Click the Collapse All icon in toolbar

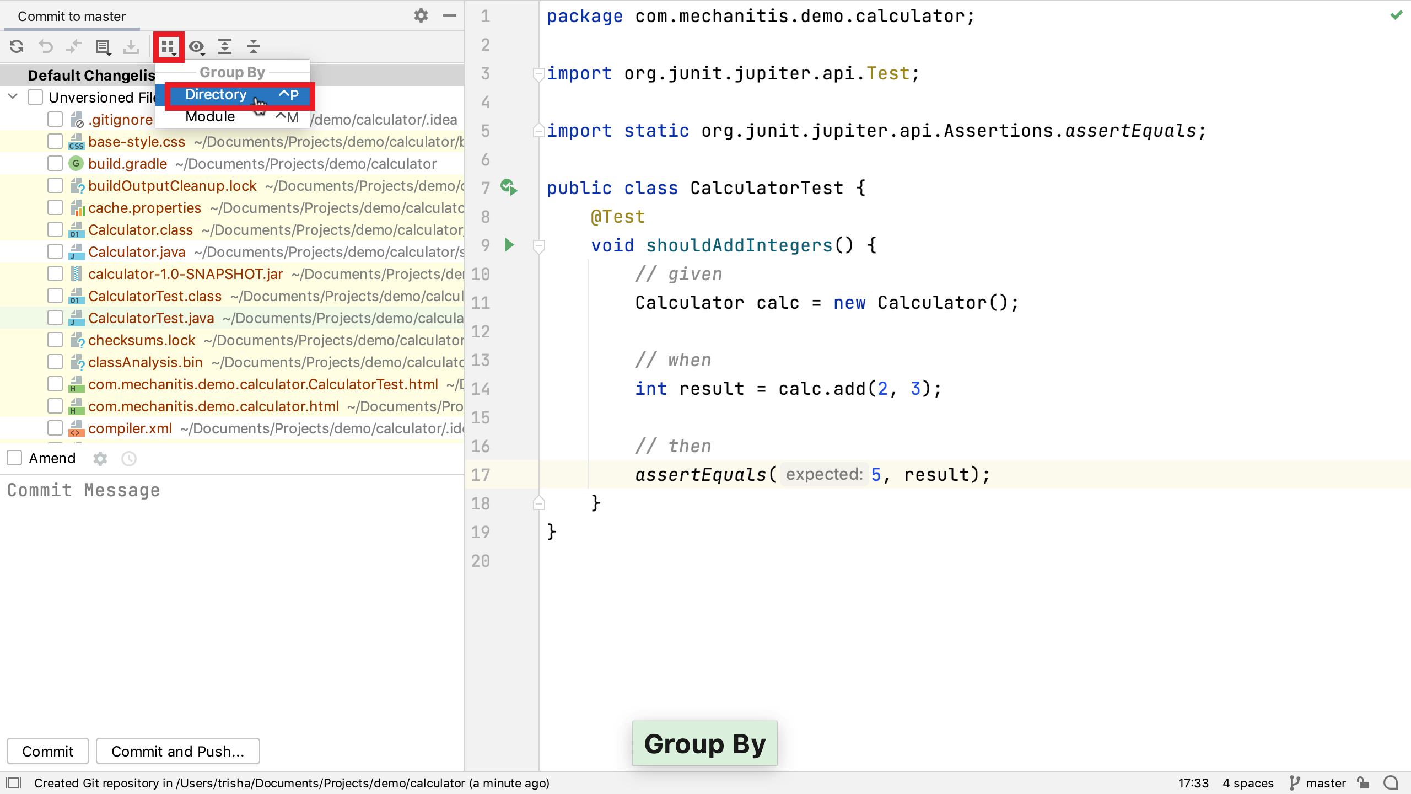coord(254,46)
